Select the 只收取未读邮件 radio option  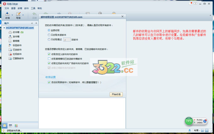49,35
